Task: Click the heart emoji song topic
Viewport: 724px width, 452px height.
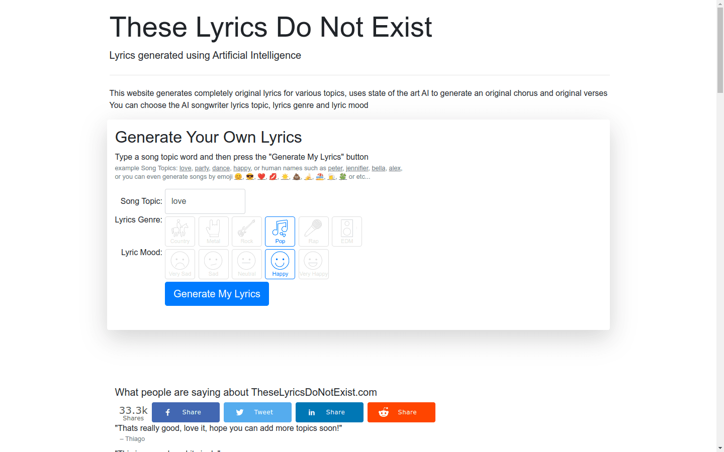Action: pyautogui.click(x=261, y=176)
